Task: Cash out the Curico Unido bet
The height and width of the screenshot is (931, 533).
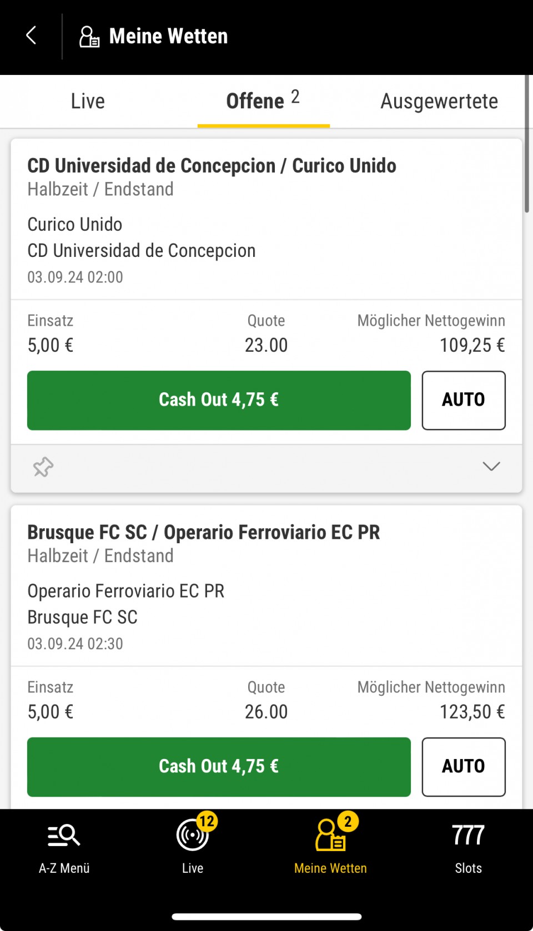Action: [219, 400]
